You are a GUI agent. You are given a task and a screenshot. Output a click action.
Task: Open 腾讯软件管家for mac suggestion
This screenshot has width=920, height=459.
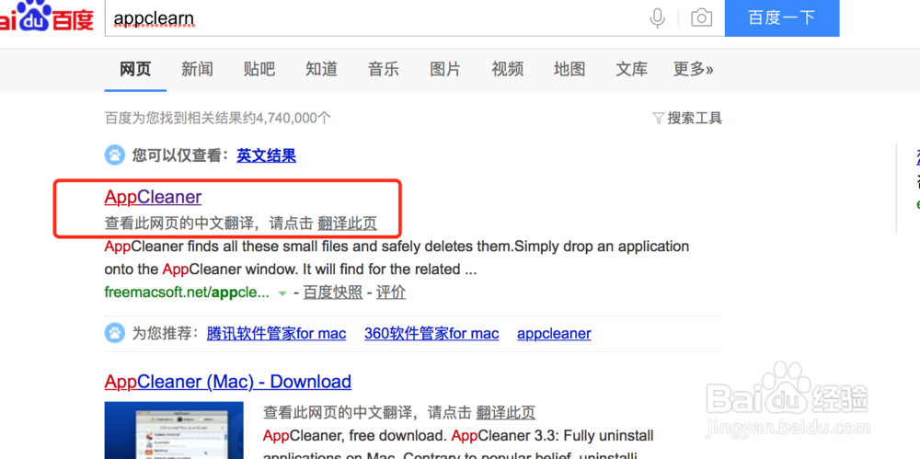coord(276,334)
